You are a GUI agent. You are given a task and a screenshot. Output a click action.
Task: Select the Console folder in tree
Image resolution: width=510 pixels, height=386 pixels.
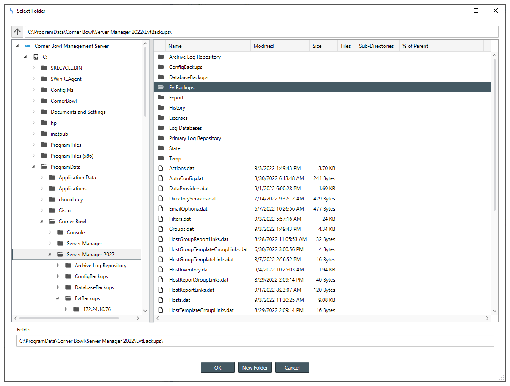click(76, 233)
